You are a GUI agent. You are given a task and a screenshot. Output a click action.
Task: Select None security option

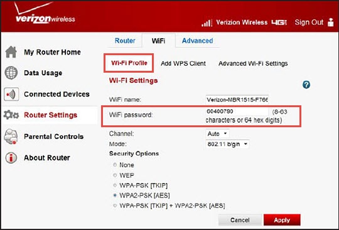115,165
